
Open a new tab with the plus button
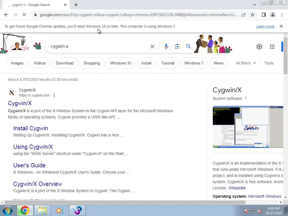point(76,5)
